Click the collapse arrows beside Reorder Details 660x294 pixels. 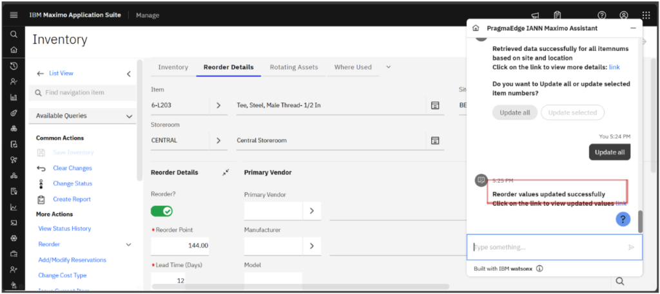coord(226,172)
